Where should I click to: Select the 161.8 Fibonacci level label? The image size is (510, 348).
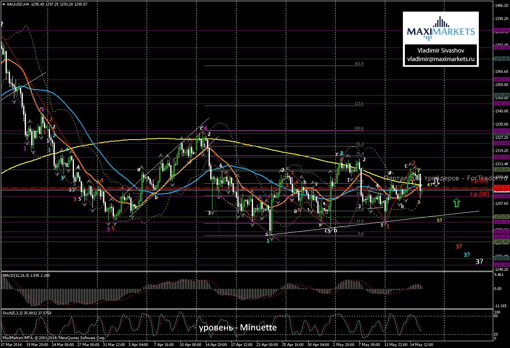tap(359, 64)
